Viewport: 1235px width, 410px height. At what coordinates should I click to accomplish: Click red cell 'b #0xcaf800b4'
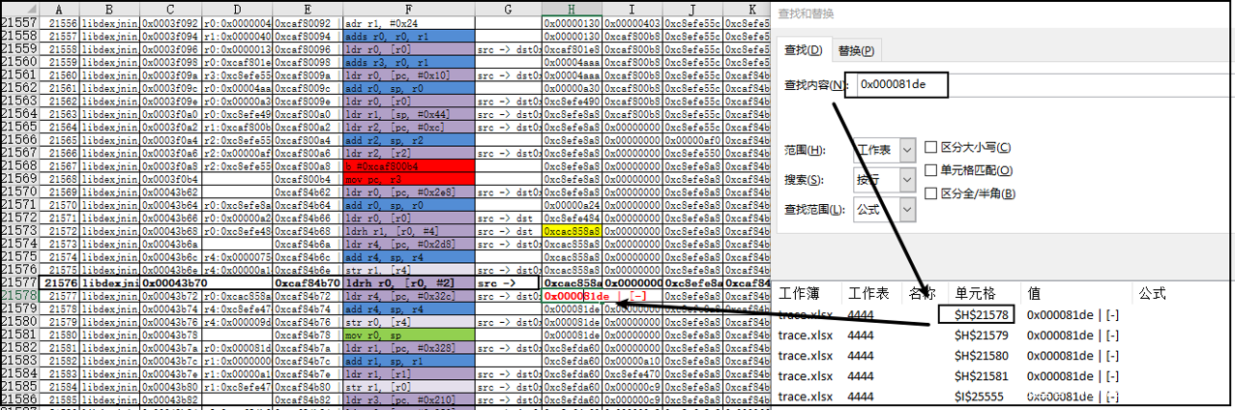point(408,166)
